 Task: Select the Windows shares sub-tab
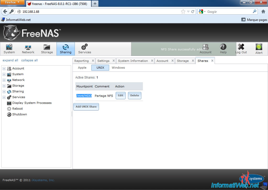pyautogui.click(x=118, y=68)
